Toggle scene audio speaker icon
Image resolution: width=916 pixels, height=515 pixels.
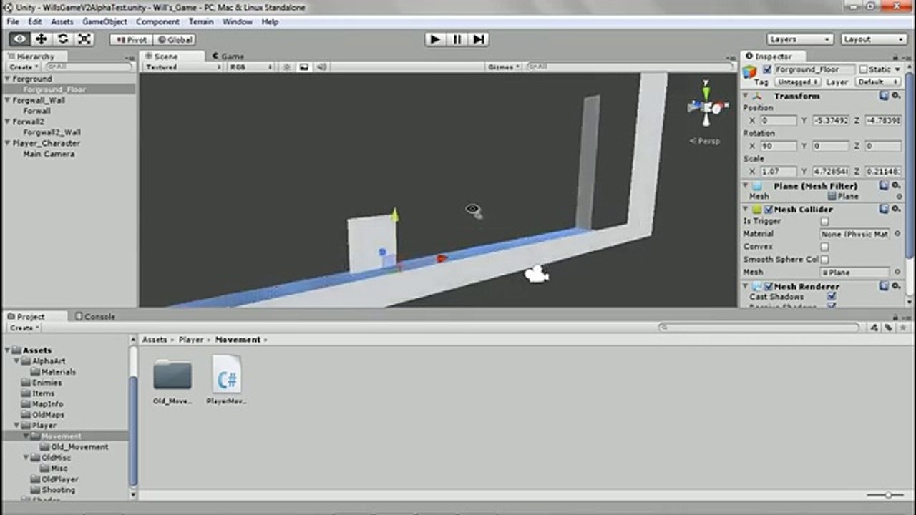[x=321, y=67]
